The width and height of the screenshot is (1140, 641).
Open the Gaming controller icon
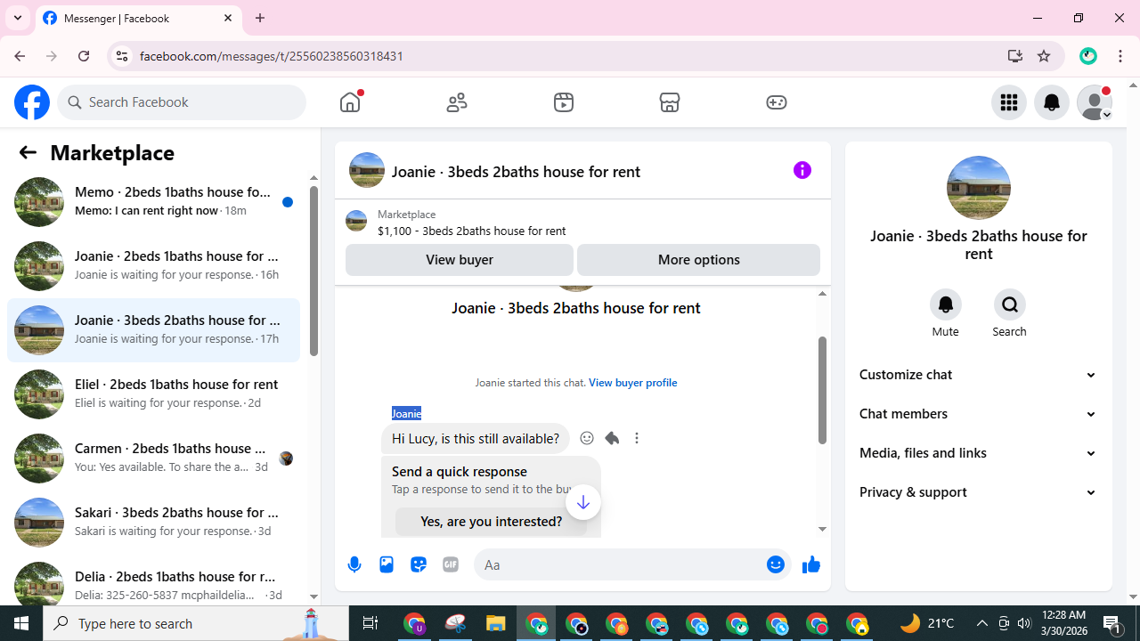(777, 102)
